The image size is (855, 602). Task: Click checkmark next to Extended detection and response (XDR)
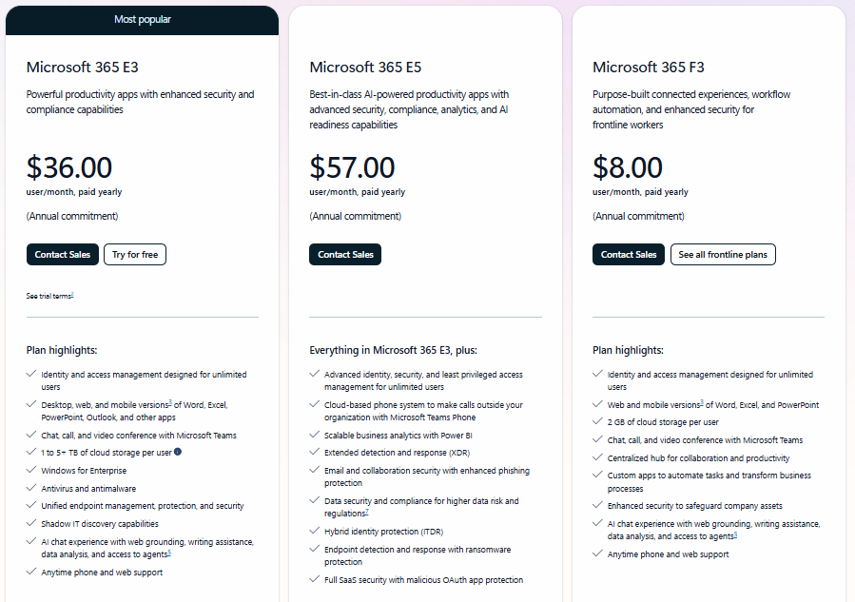tap(315, 452)
